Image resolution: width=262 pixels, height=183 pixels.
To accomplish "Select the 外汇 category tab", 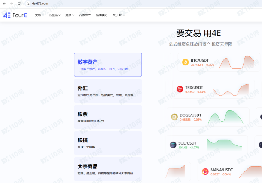I will [108, 91].
